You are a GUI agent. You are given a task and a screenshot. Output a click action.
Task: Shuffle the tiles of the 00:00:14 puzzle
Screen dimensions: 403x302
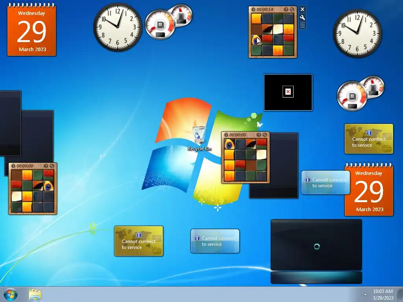click(292, 9)
